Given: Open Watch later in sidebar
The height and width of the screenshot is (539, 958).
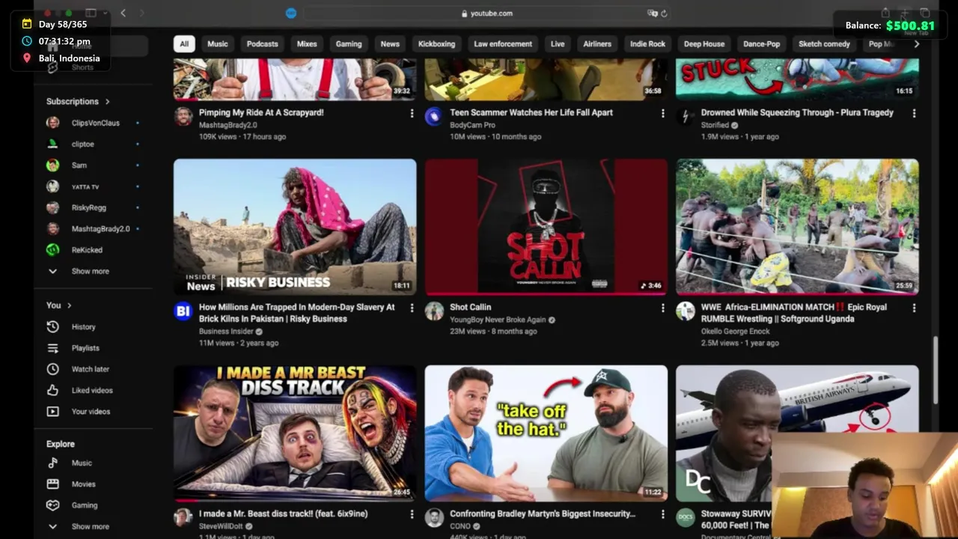Looking at the screenshot, I should (x=90, y=369).
